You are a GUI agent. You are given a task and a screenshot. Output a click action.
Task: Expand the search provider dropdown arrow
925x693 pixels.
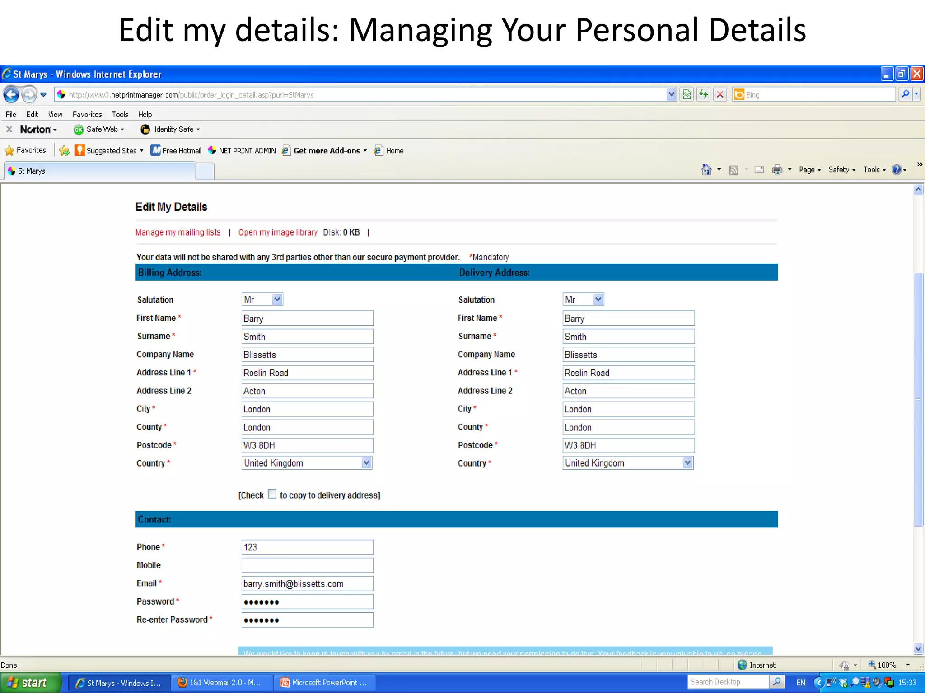pos(916,94)
